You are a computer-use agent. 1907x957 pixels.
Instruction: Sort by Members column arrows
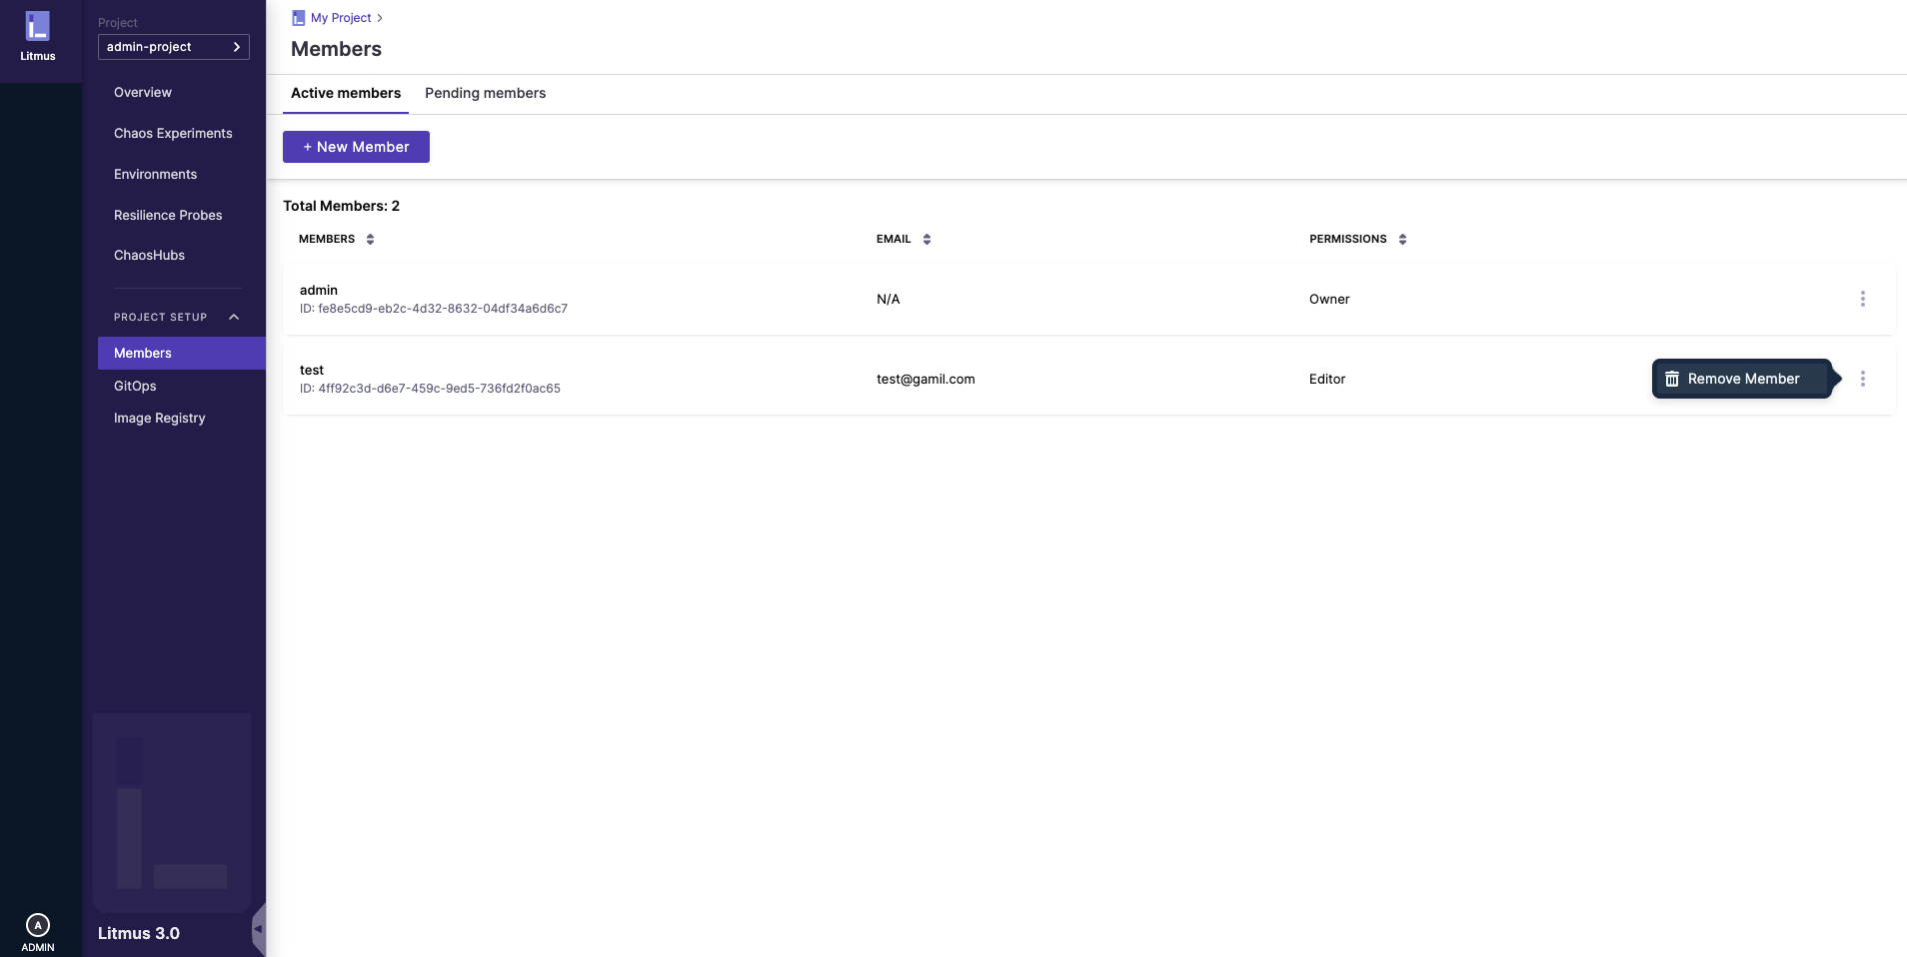370,240
